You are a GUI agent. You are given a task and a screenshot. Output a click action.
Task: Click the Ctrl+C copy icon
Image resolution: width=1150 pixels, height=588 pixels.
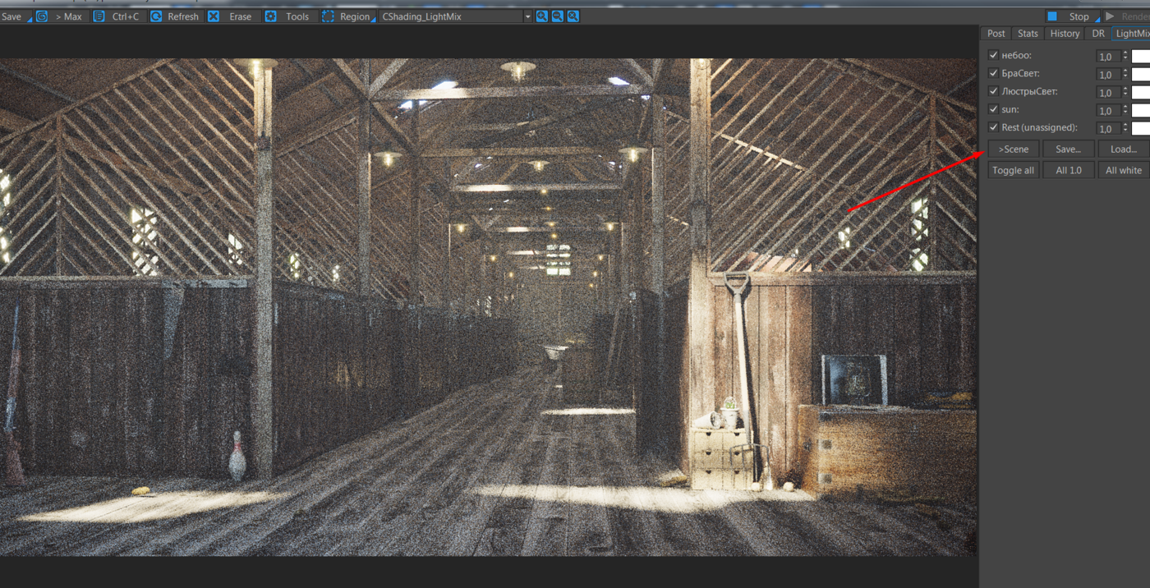[x=99, y=16]
